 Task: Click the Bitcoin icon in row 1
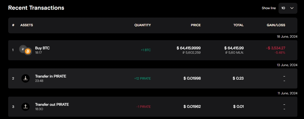(x=28, y=52)
